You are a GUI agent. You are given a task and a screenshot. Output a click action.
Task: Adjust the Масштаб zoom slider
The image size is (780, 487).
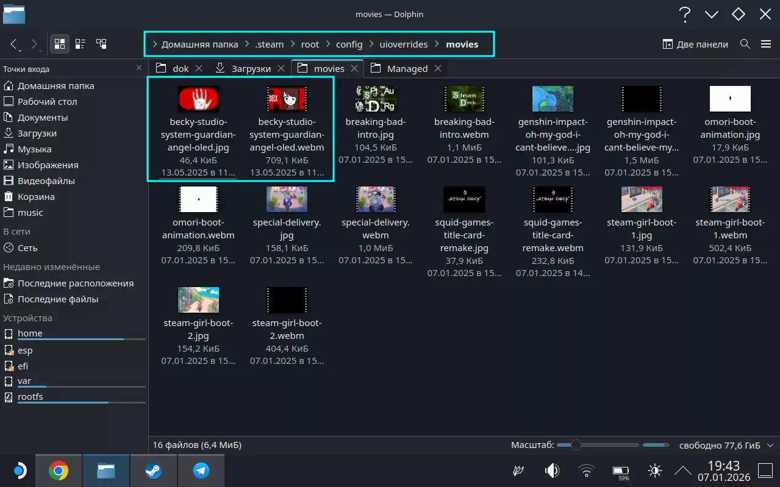pyautogui.click(x=598, y=445)
